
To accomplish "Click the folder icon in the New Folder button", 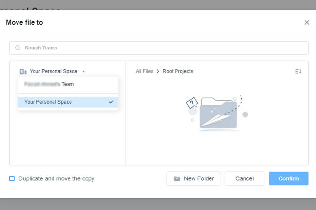I will point(177,178).
